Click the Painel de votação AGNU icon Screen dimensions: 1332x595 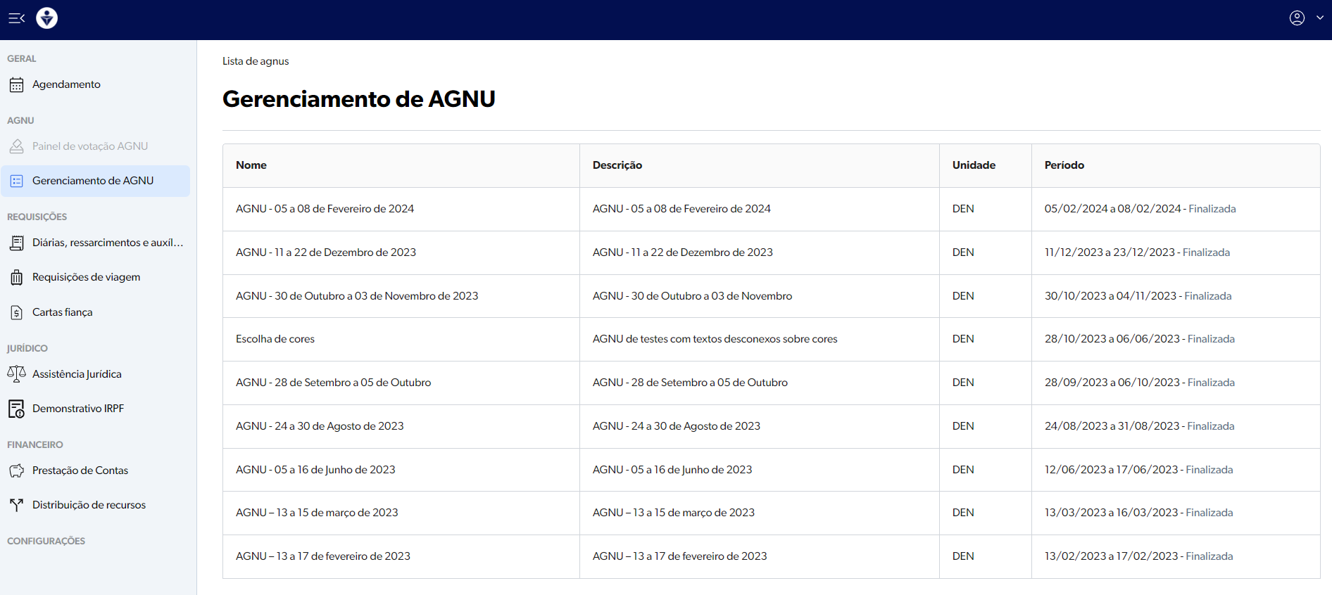[17, 146]
